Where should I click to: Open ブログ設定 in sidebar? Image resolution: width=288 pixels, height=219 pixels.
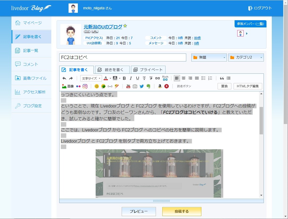tap(31, 106)
